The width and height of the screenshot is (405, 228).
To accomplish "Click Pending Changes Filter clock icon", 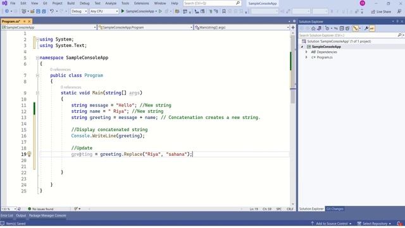I will coord(327,28).
